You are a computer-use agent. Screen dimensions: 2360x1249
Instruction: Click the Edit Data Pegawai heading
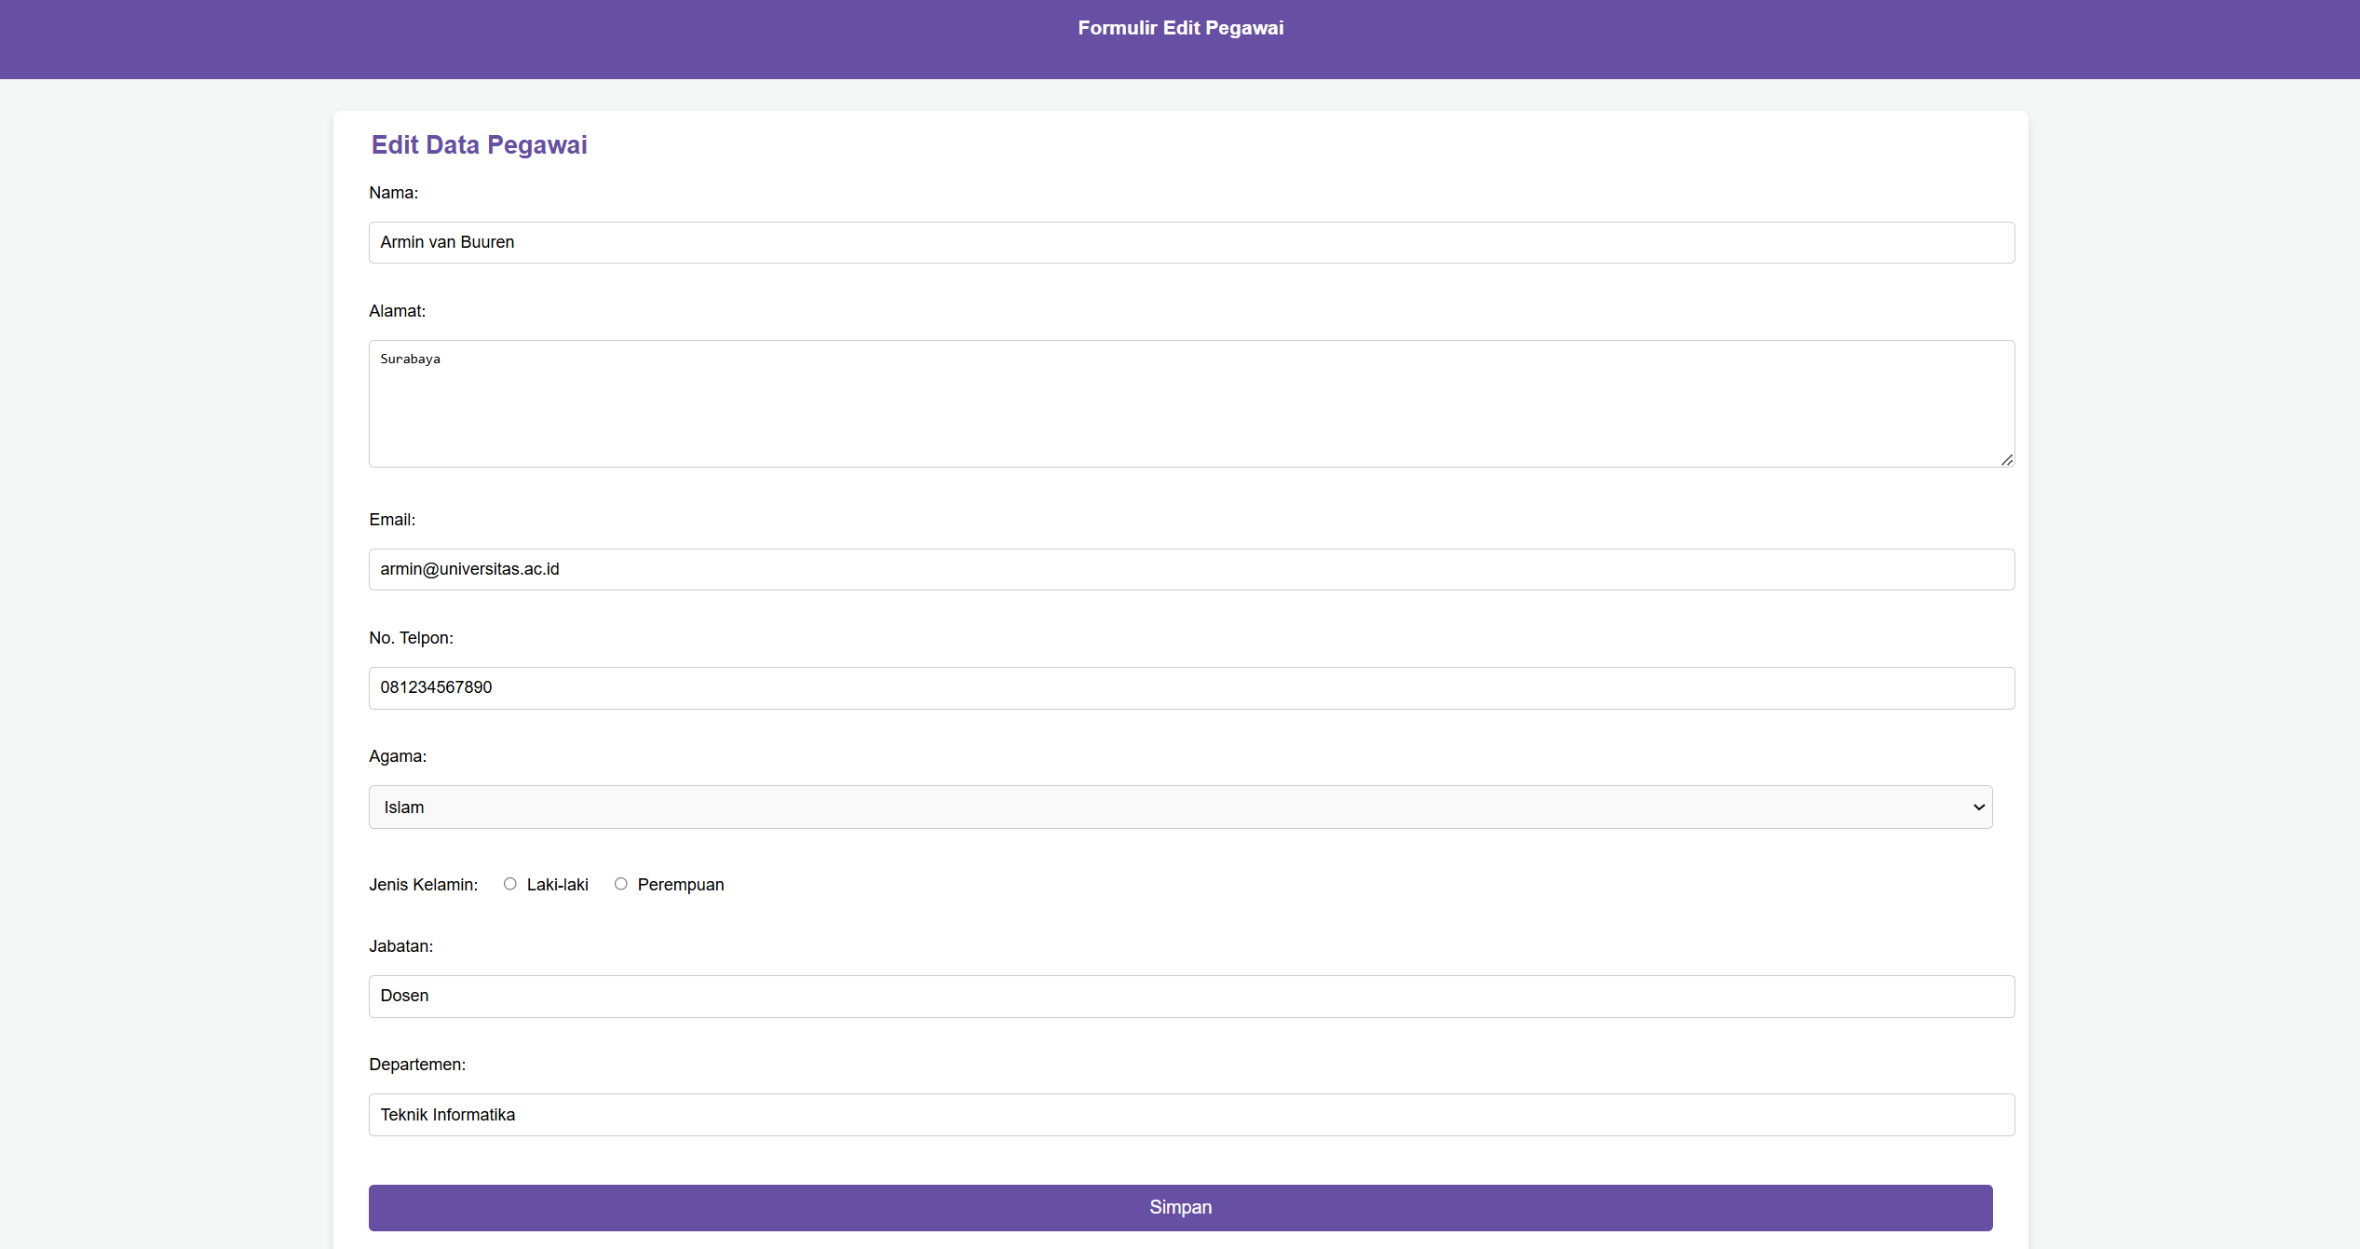[479, 144]
